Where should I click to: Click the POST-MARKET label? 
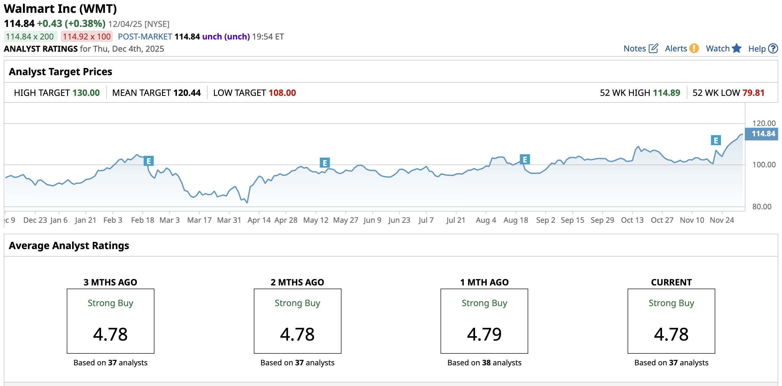[145, 37]
